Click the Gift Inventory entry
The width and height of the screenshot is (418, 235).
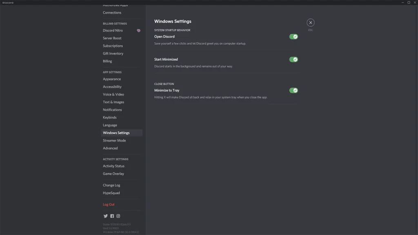(113, 54)
